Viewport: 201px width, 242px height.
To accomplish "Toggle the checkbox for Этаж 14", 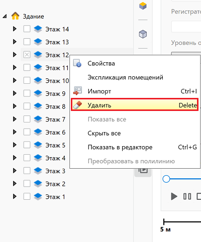I will (x=27, y=29).
